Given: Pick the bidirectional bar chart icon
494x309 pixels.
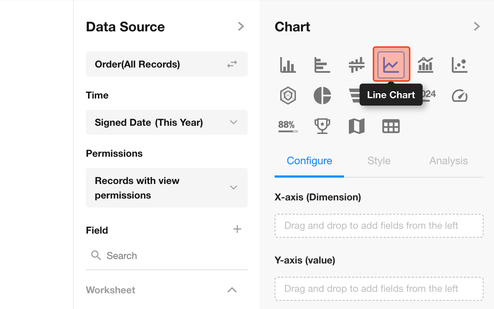Looking at the screenshot, I should point(356,65).
